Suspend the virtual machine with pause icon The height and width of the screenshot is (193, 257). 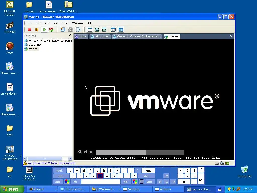[x=37, y=30]
